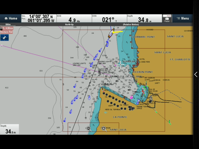
Task: Zoom out using the minus magnifier
Action: coord(89,129)
